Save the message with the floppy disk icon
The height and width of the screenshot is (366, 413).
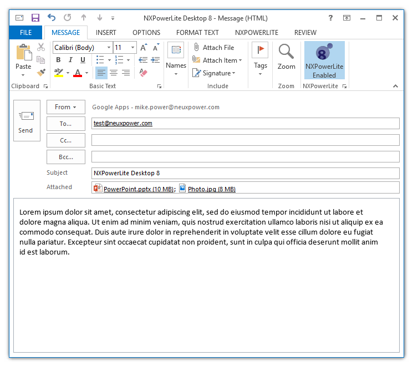pos(35,18)
